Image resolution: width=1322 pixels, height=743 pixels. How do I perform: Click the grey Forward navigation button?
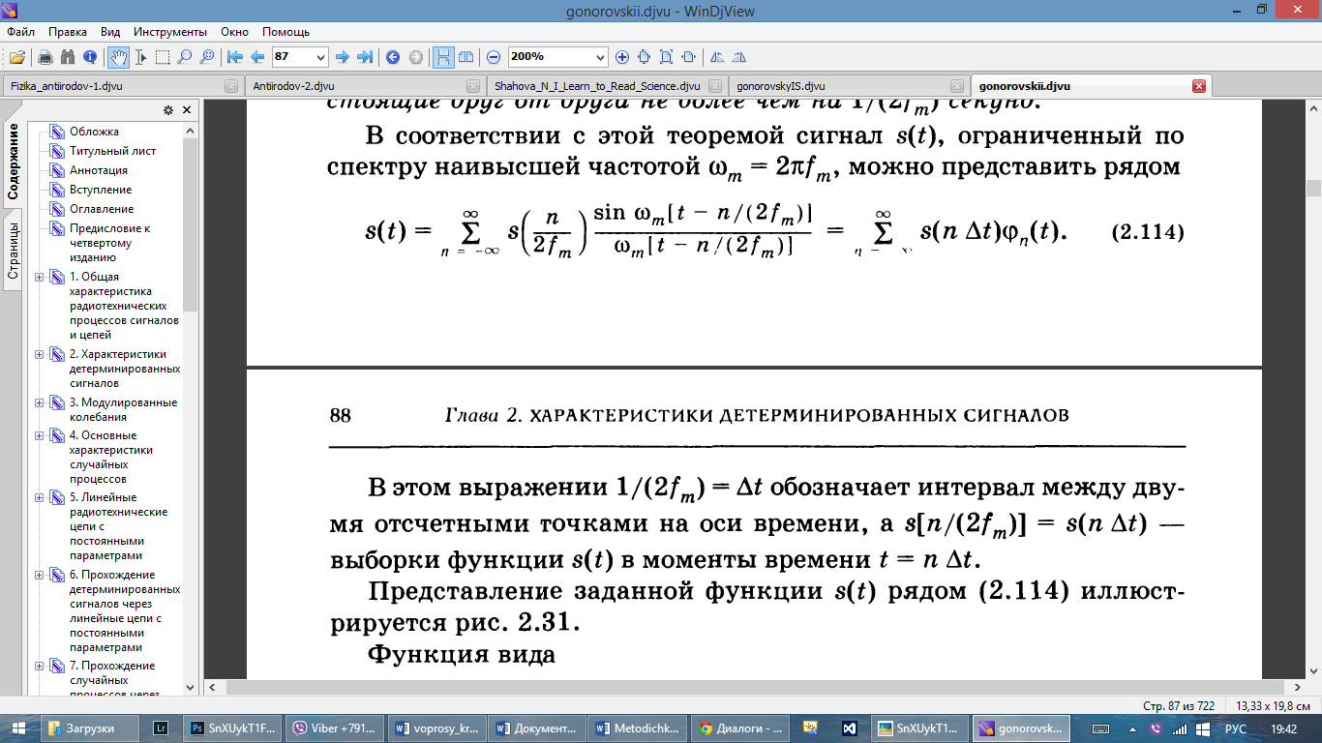point(415,57)
